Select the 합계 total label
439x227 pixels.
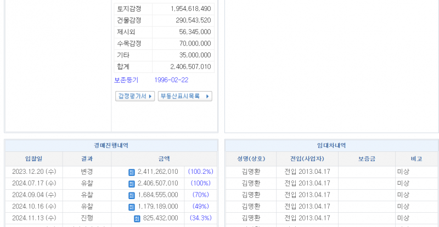pyautogui.click(x=123, y=66)
